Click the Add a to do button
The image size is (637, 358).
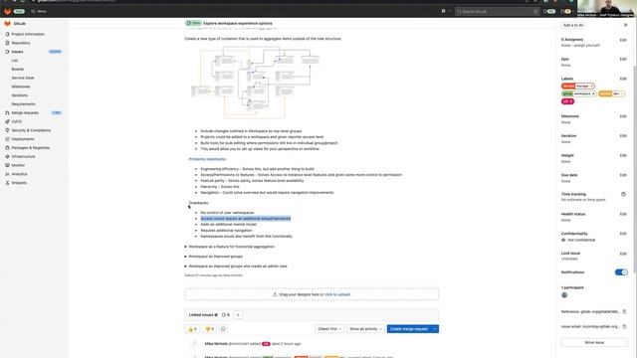[573, 25]
